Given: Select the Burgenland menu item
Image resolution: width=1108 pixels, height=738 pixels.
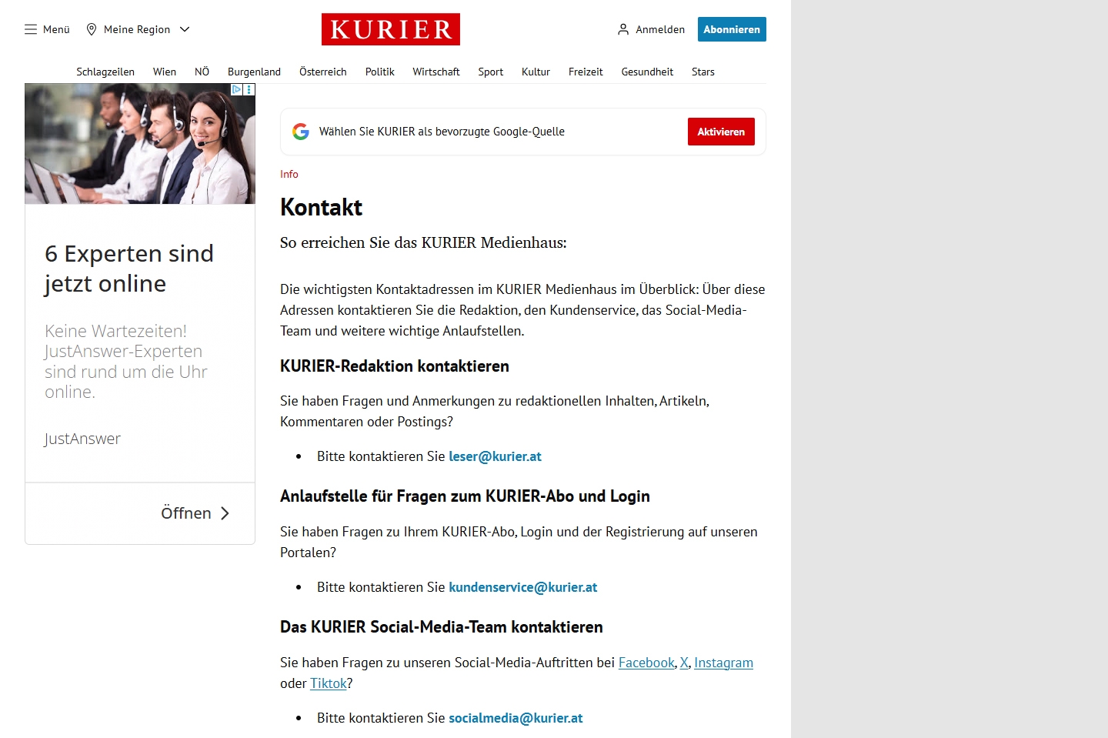Looking at the screenshot, I should (254, 72).
